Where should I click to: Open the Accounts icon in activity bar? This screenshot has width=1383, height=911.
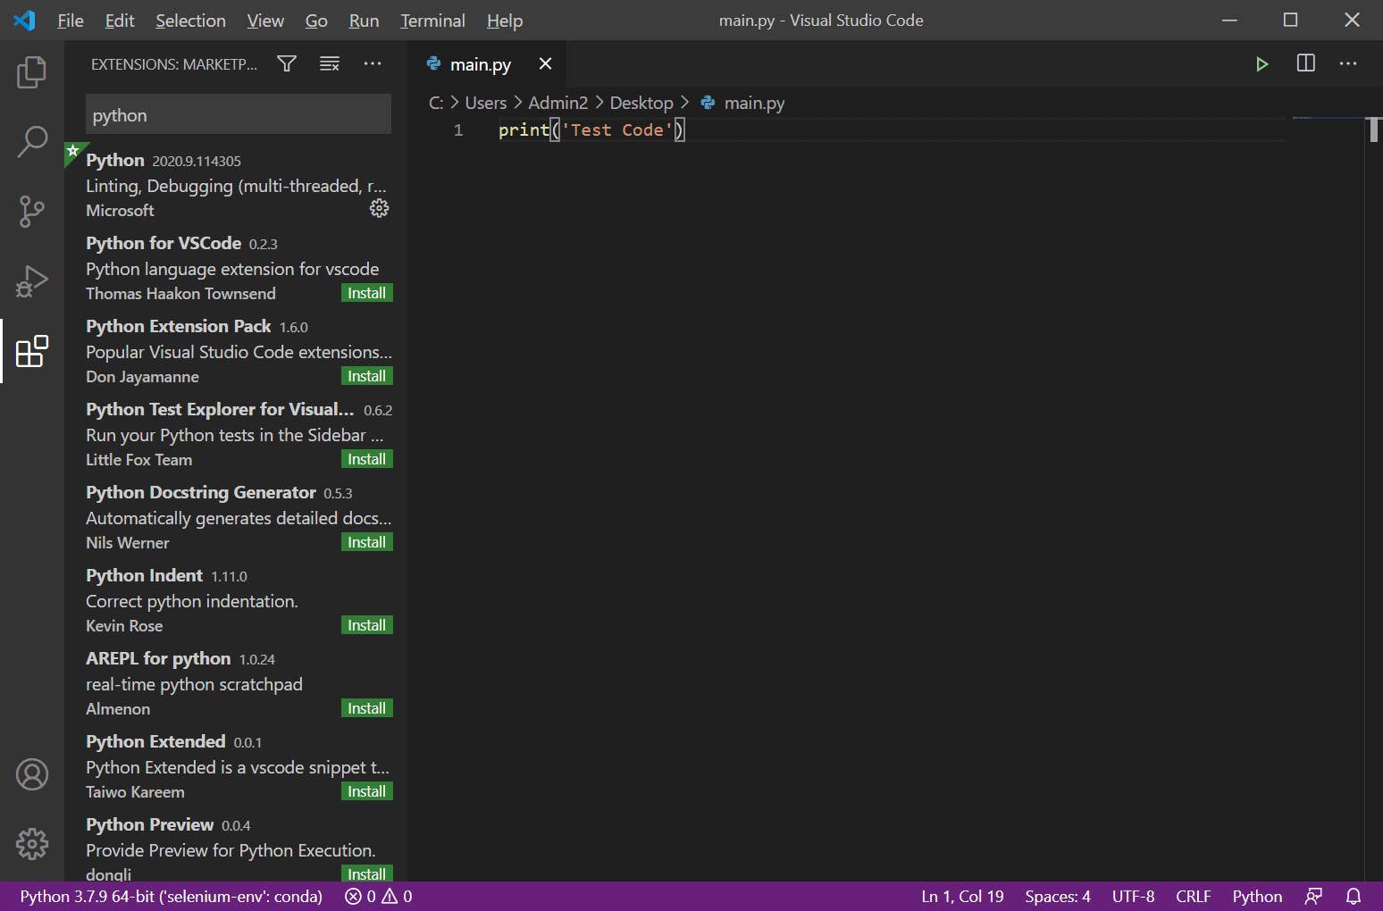click(32, 774)
